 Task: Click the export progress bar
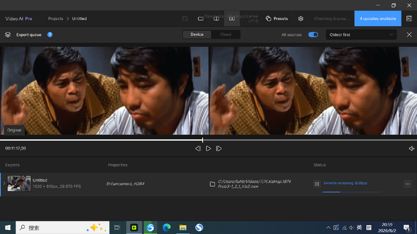pos(351,192)
